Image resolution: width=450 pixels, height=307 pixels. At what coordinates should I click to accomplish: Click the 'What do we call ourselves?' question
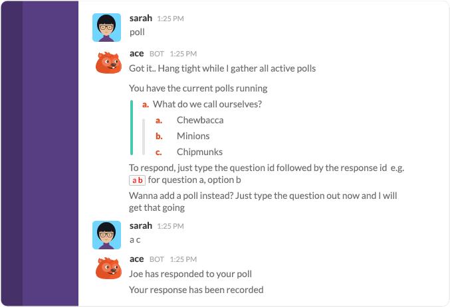207,104
